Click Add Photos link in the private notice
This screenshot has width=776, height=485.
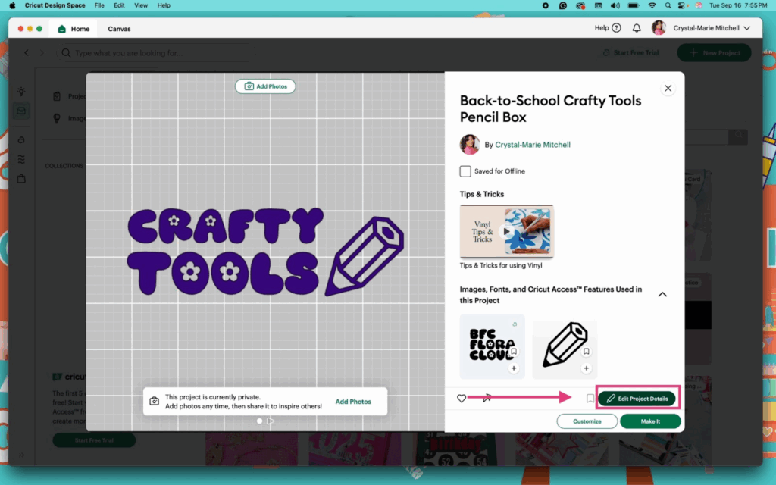[x=353, y=402]
